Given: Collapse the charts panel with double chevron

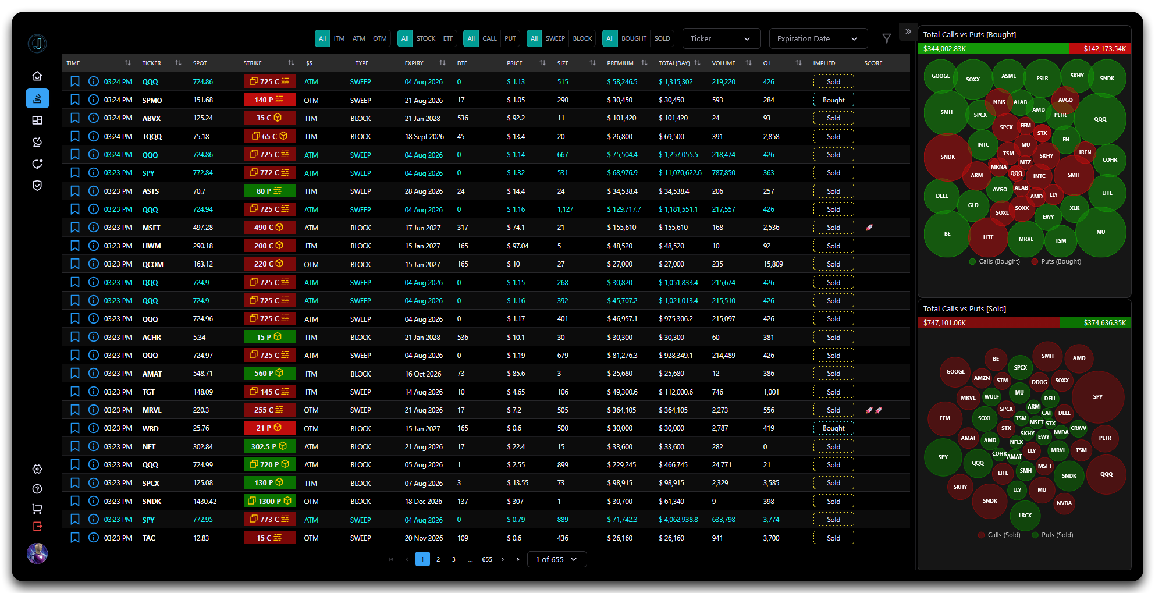Looking at the screenshot, I should tap(908, 31).
